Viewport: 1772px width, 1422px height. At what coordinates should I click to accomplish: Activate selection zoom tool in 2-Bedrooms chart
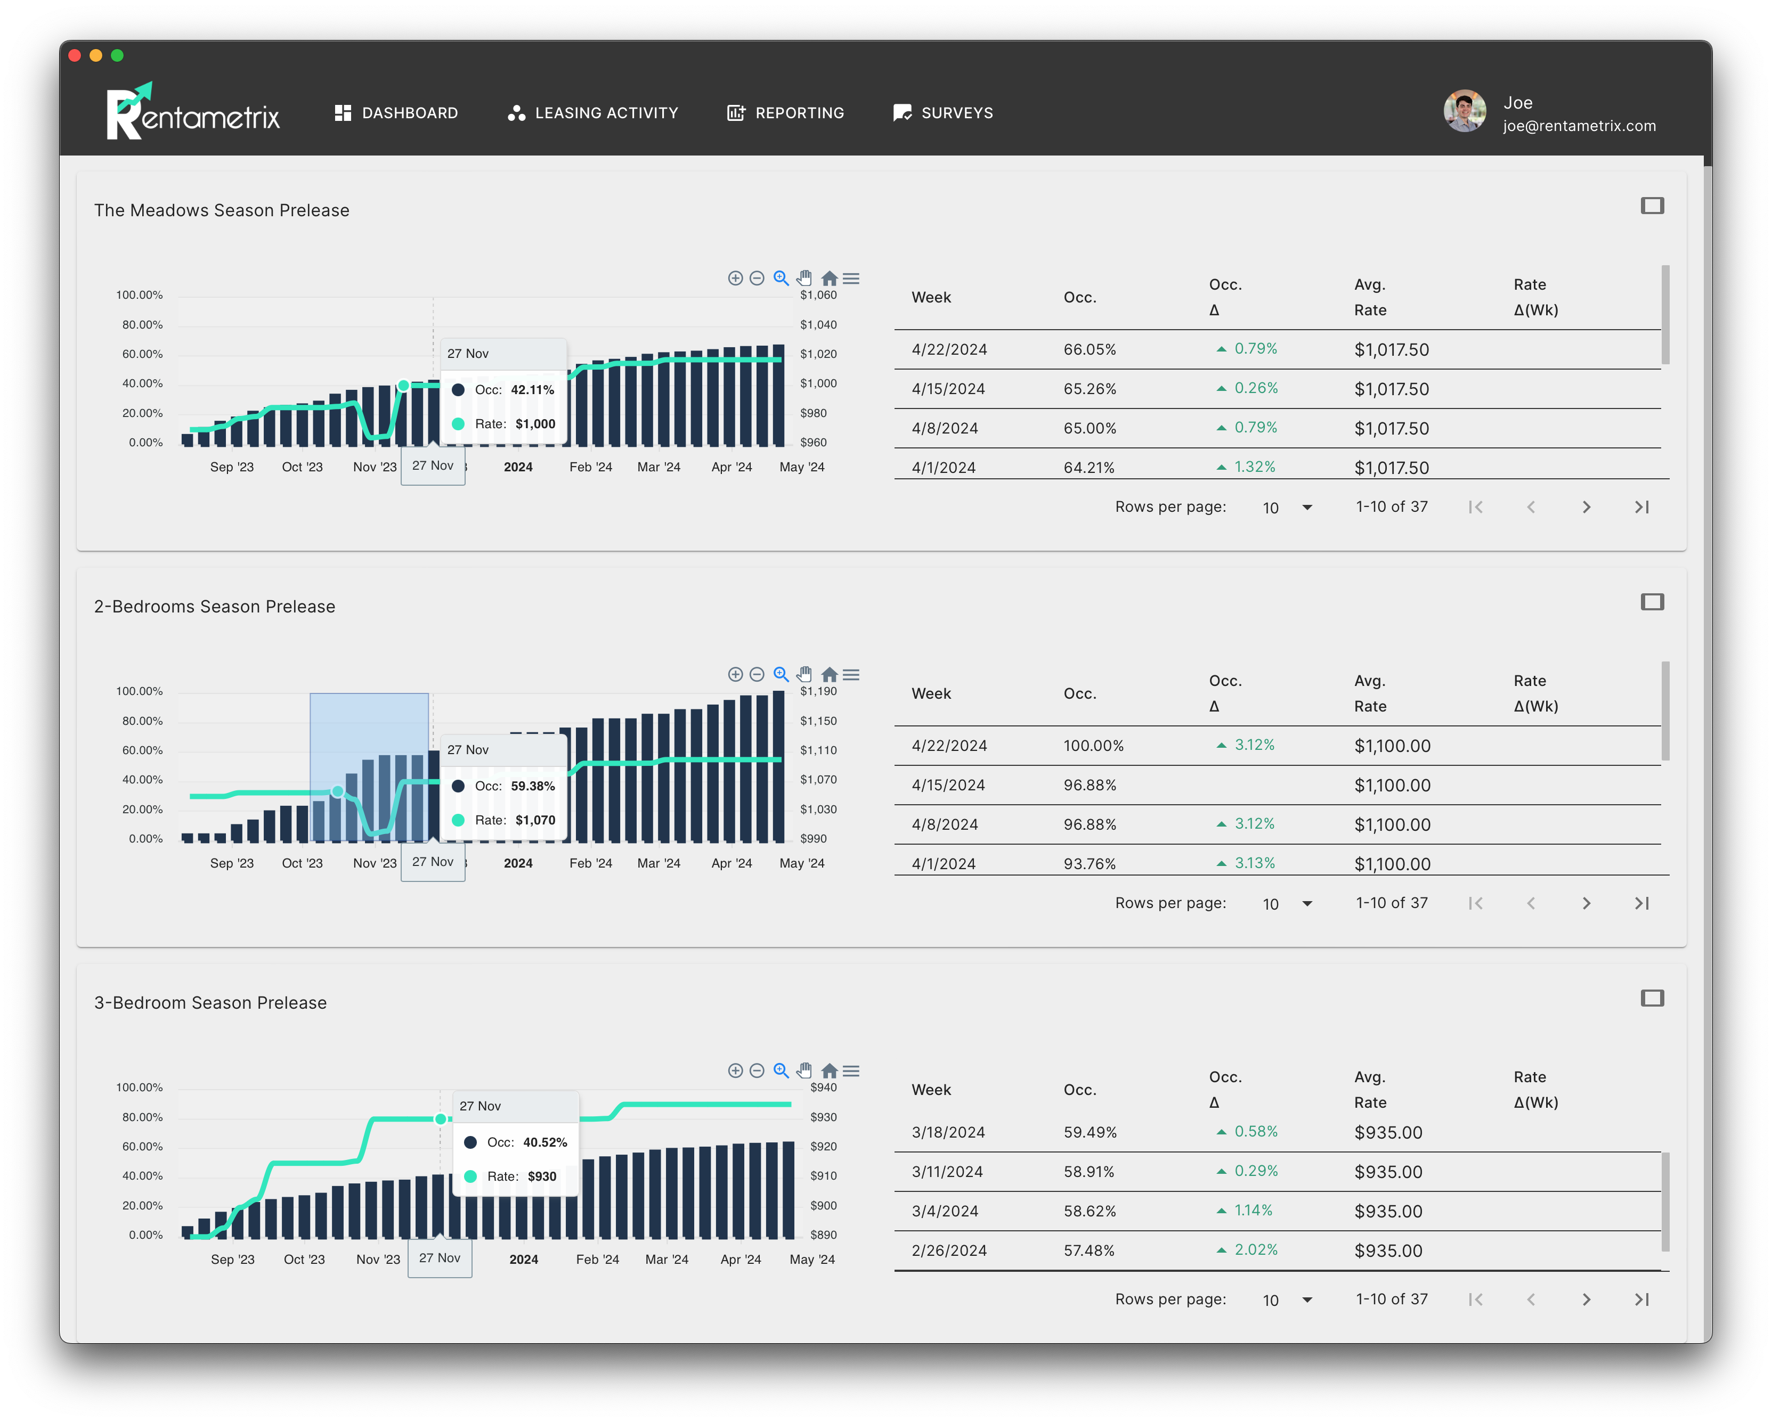[781, 674]
